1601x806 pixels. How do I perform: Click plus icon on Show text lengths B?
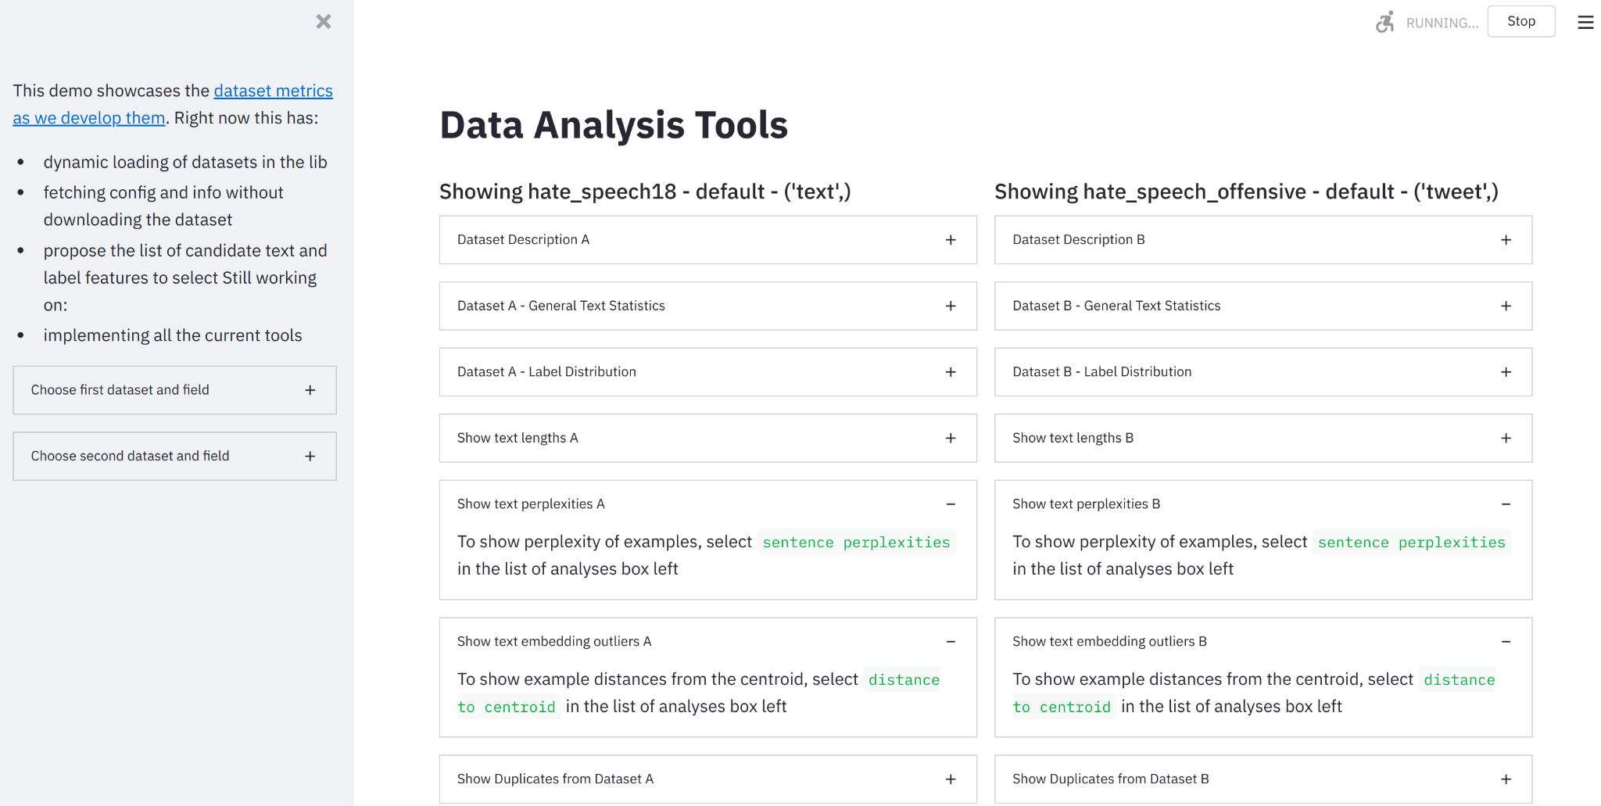[1506, 438]
